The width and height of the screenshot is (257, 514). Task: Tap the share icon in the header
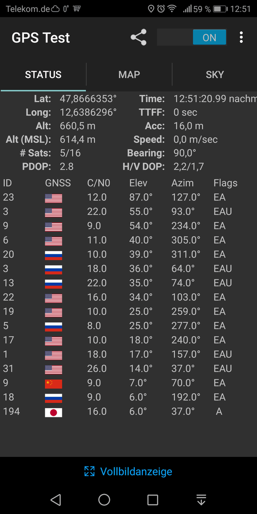(138, 38)
